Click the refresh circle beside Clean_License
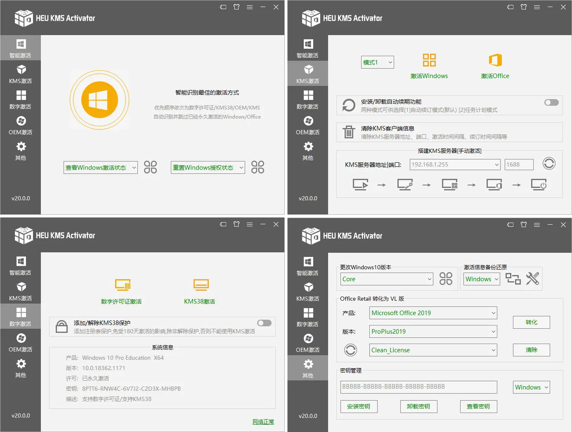The width and height of the screenshot is (572, 432). [350, 350]
